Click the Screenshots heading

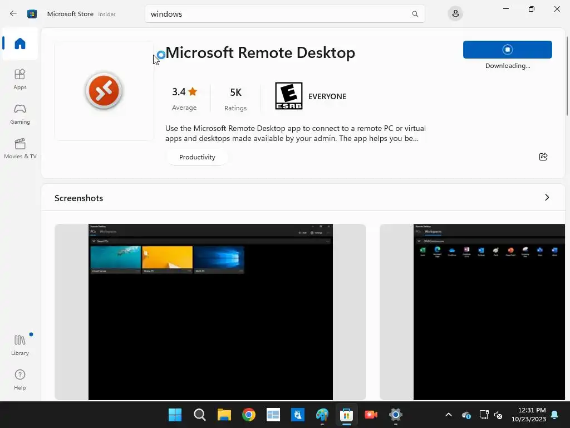pyautogui.click(x=79, y=198)
